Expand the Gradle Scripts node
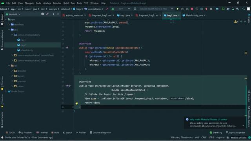 [6, 91]
